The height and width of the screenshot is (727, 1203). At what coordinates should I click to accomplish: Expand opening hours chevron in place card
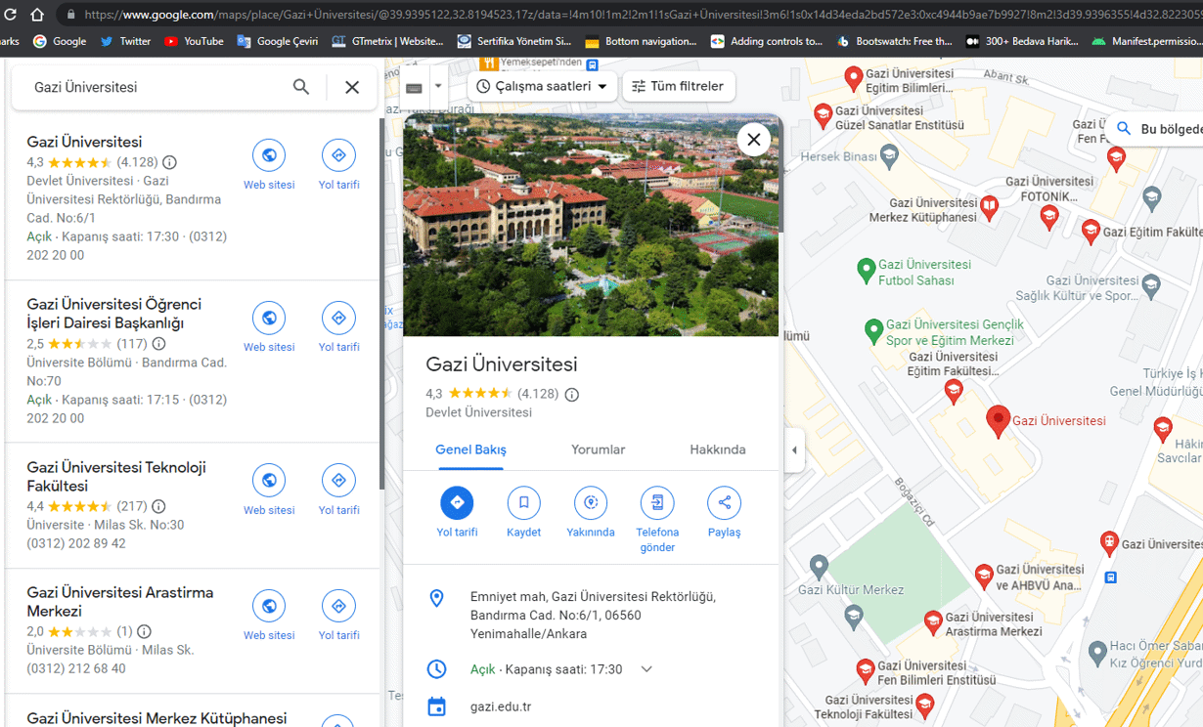point(646,669)
